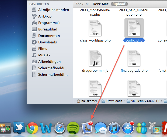Select 'Deze Mac' search scope
The image size is (167, 137).
(x=100, y=4)
